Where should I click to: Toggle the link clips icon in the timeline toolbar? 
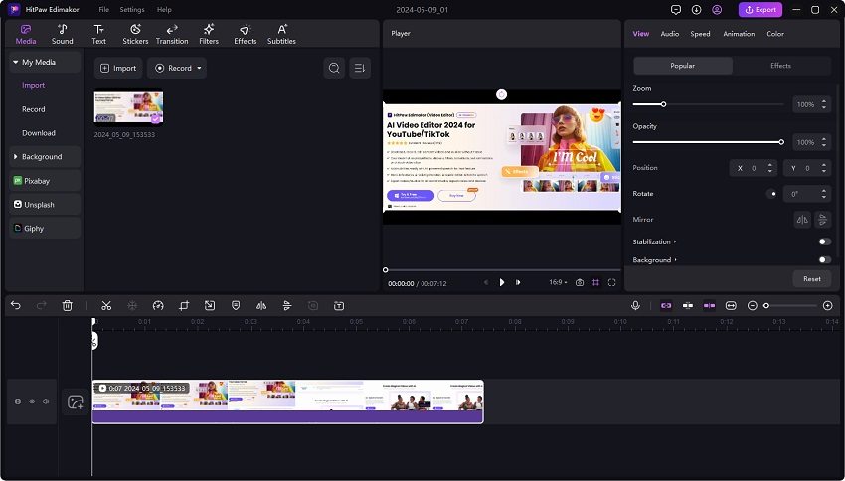point(666,306)
